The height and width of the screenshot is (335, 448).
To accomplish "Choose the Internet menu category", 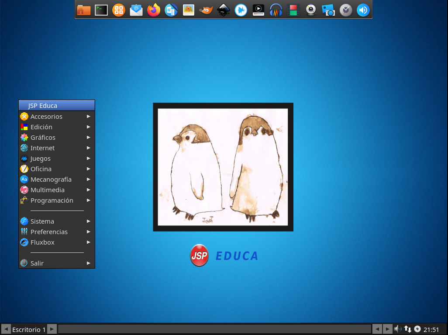I will point(57,148).
